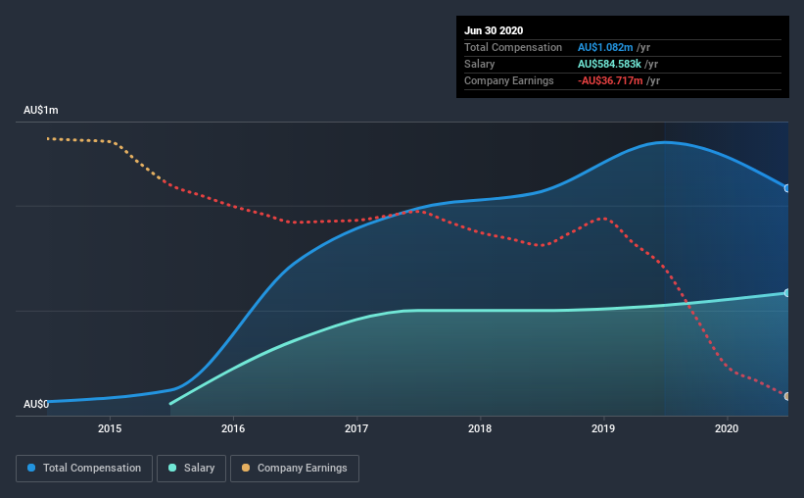Click the AU$0 y-axis label
This screenshot has width=804, height=498.
(36, 404)
